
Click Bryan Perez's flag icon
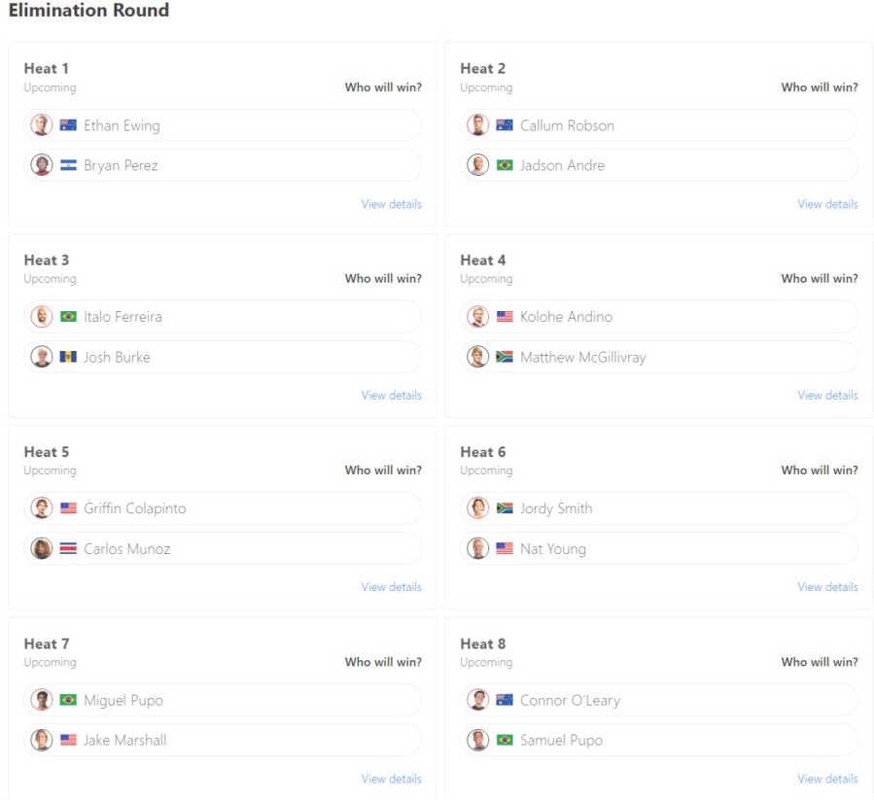point(68,165)
